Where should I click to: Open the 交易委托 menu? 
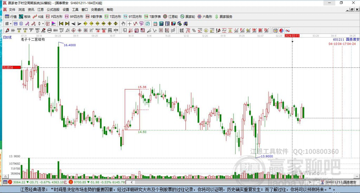[x=97, y=9]
